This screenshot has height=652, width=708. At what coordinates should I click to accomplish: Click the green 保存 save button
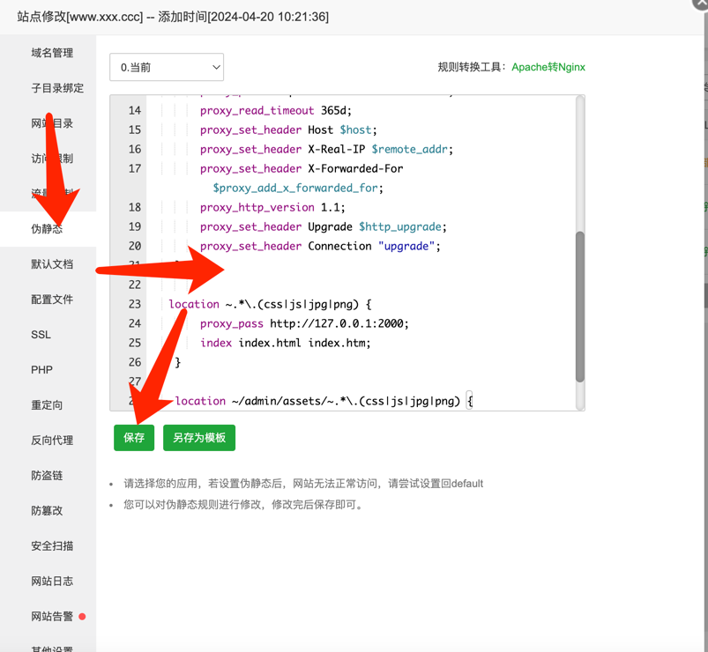click(x=134, y=438)
